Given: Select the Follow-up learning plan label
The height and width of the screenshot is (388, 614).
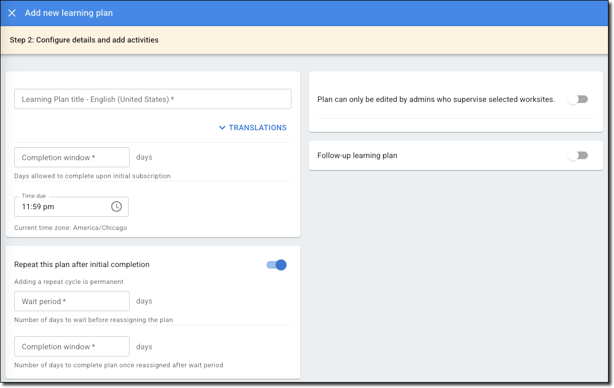Looking at the screenshot, I should pyautogui.click(x=357, y=155).
